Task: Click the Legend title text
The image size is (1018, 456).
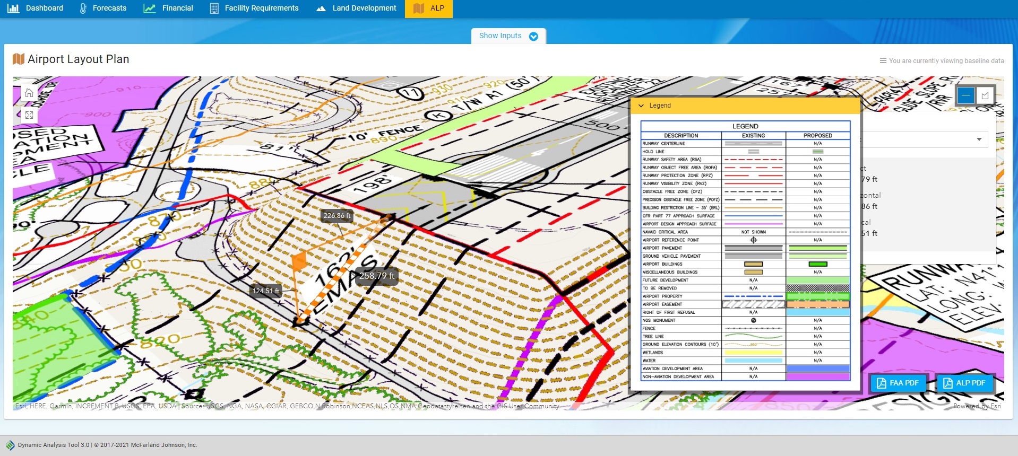Action: [x=660, y=106]
